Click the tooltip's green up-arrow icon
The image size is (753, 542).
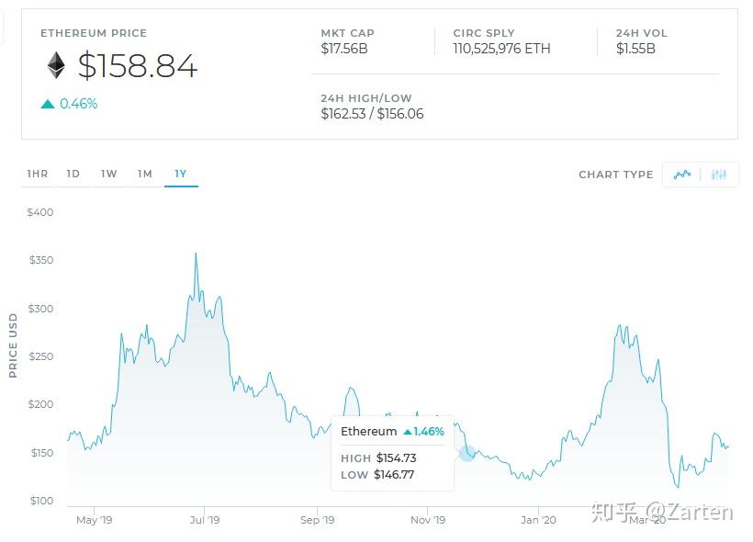pyautogui.click(x=408, y=432)
